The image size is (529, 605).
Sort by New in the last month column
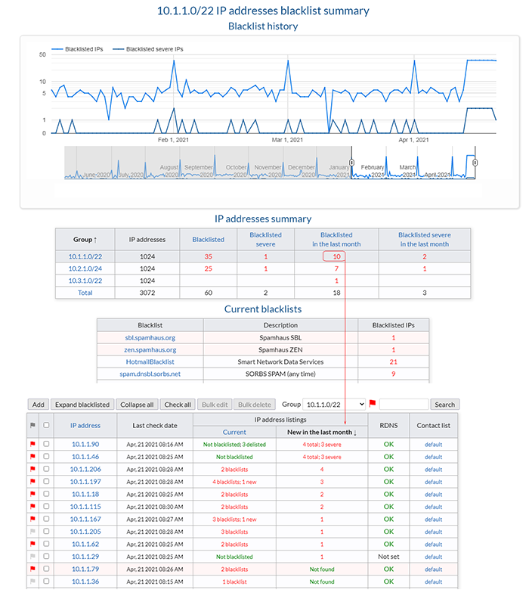point(322,432)
